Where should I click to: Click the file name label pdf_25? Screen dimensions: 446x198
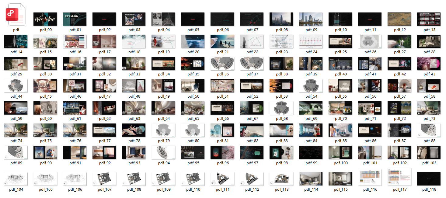pyautogui.click(x=340, y=52)
